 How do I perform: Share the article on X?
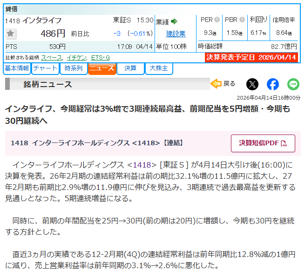(252, 84)
